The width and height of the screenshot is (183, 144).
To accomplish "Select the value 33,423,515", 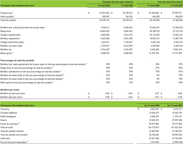I will (x=154, y=120).
